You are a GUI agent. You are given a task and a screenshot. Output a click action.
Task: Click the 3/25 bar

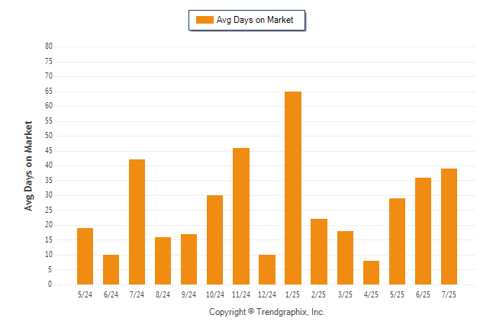click(x=345, y=258)
